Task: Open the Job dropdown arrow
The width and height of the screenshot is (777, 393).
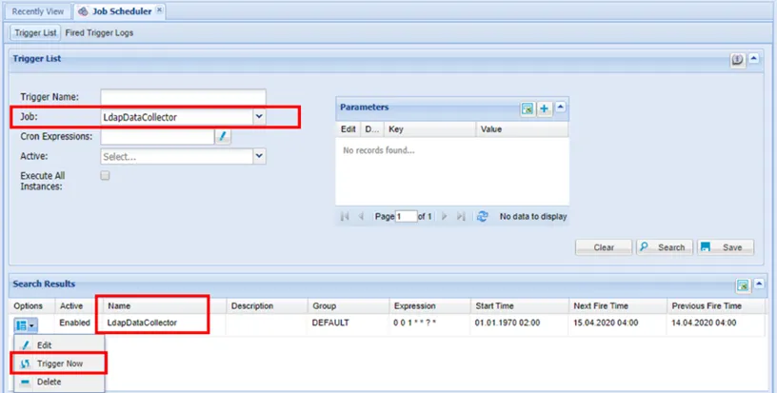Action: coord(259,117)
